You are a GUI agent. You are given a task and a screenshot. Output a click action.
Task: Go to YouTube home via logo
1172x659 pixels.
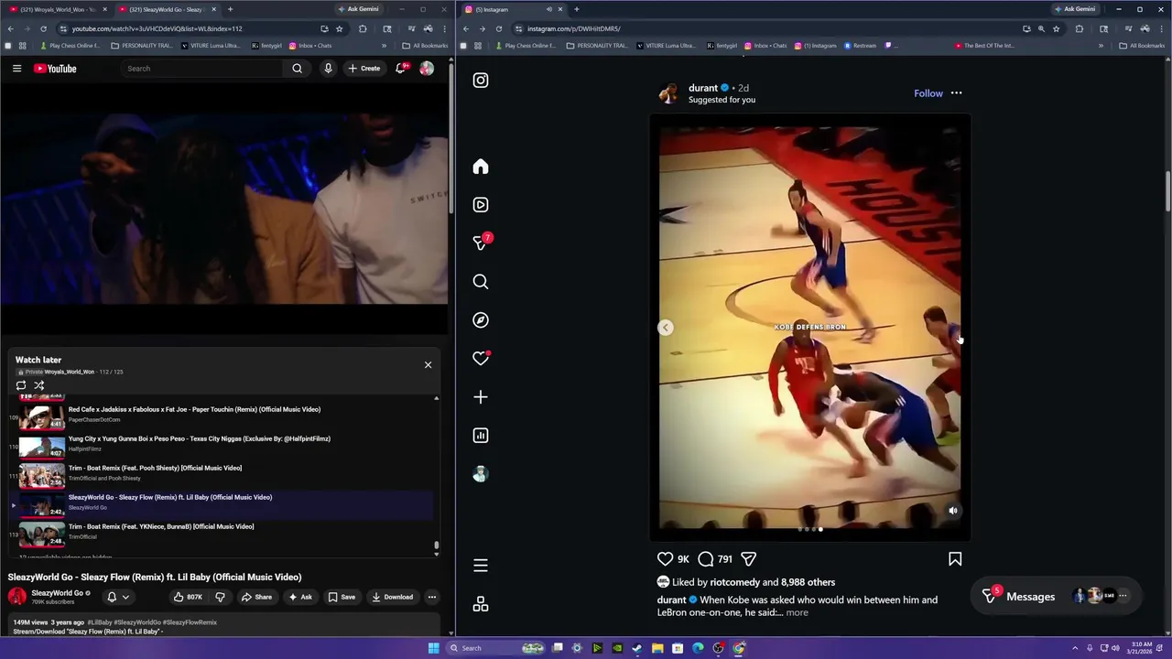(x=55, y=69)
